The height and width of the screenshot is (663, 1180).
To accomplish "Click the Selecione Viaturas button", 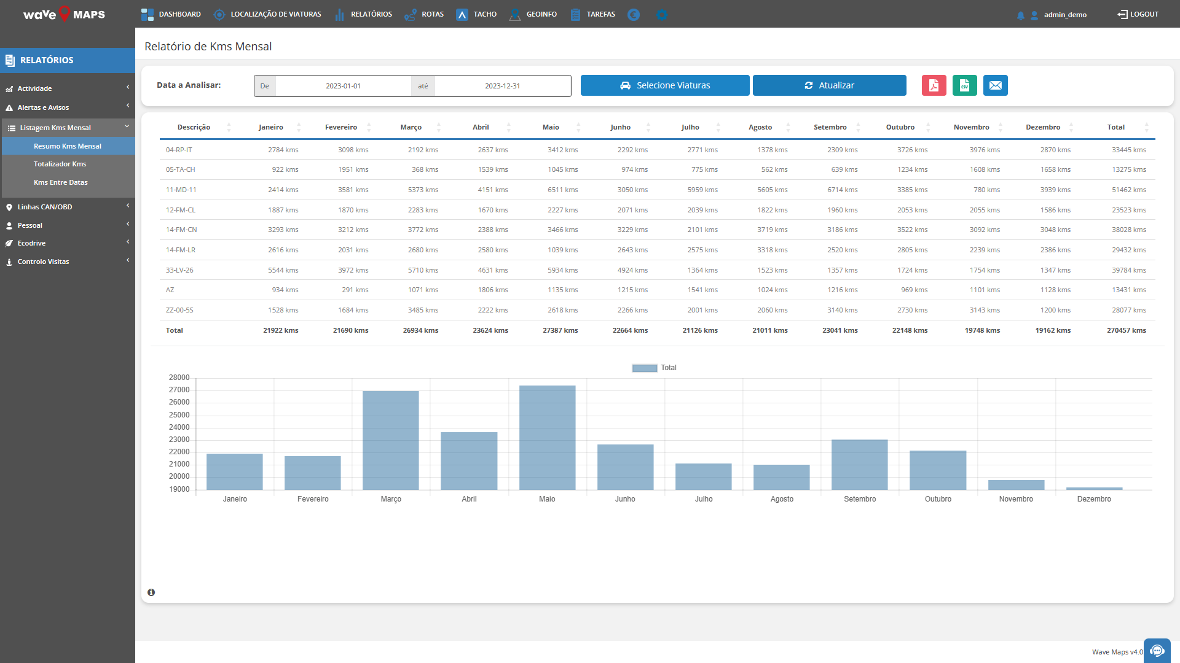I will click(x=665, y=85).
